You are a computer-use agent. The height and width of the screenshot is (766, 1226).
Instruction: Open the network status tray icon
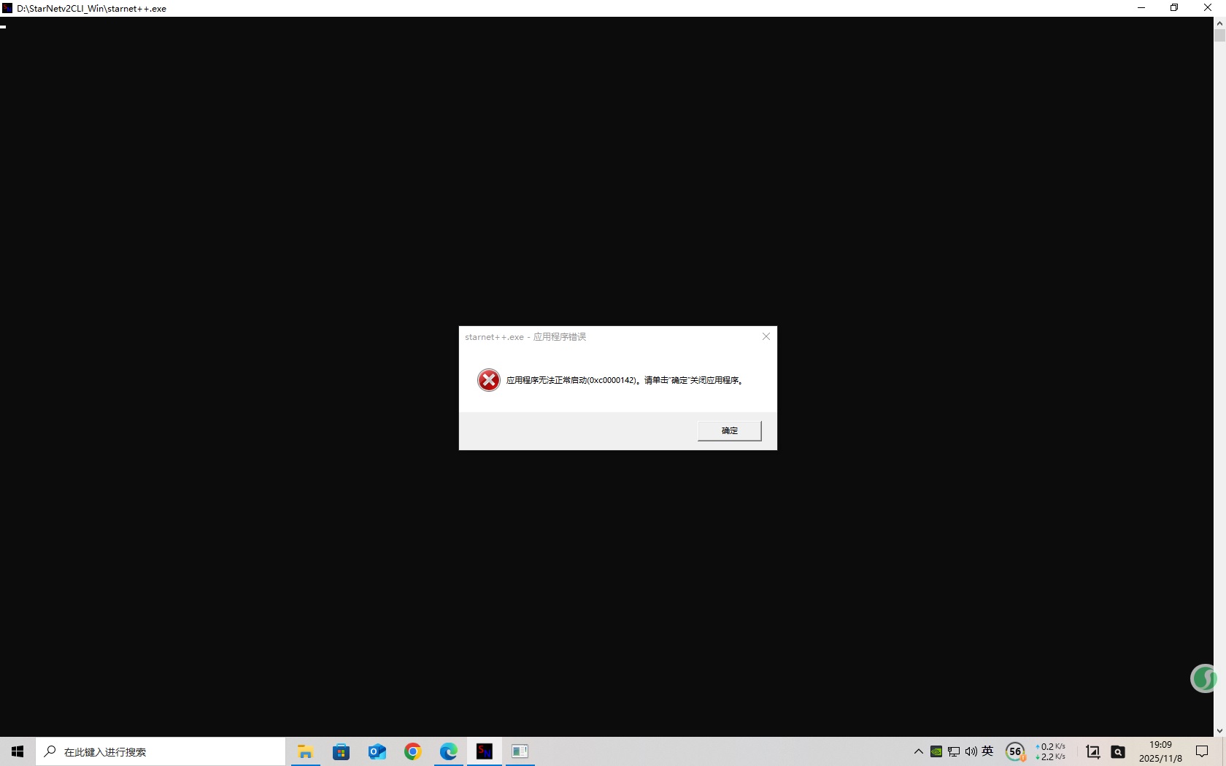pos(954,751)
